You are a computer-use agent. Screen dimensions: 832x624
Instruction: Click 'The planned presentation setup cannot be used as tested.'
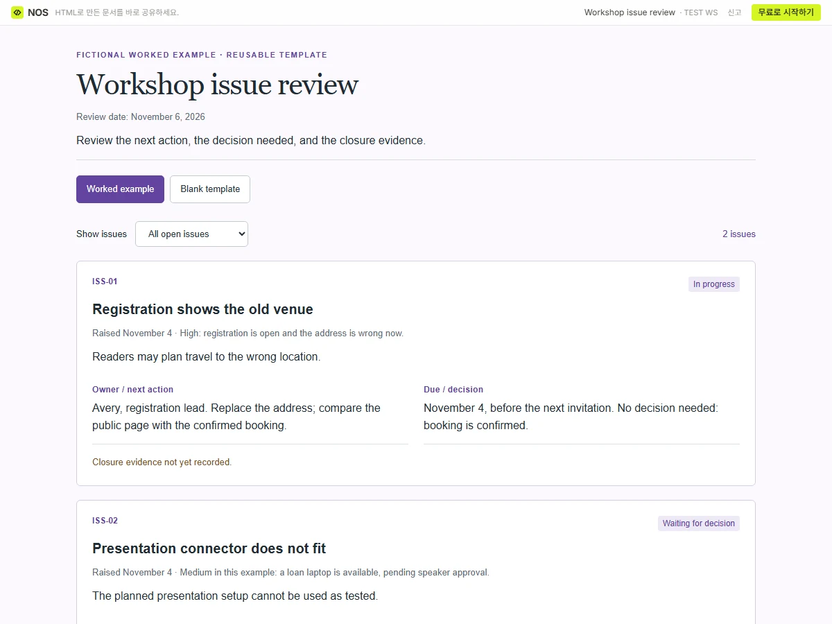tap(235, 596)
